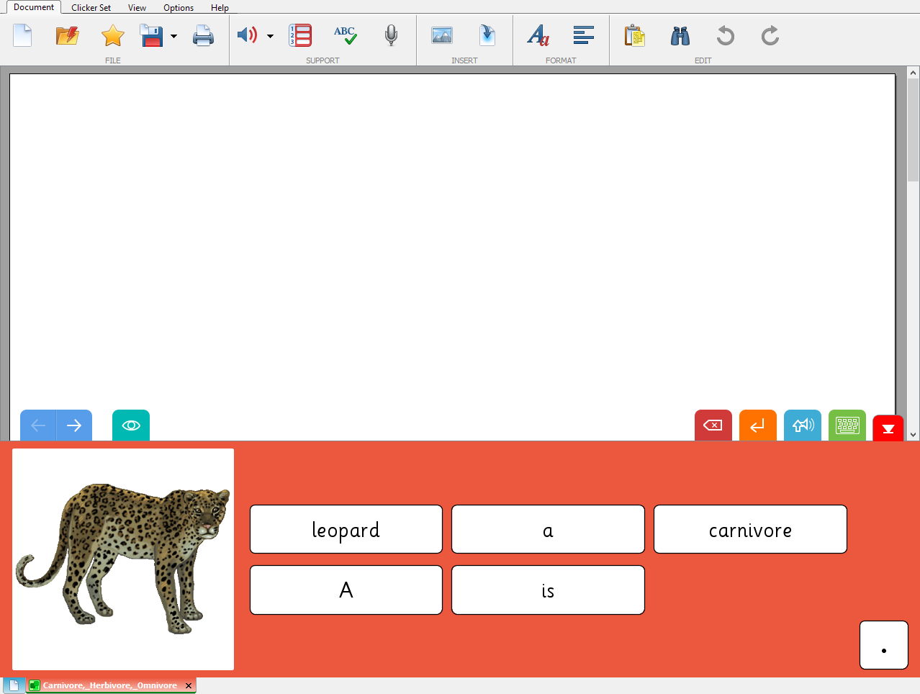Click the word 'carnivore' cell
920x694 pixels.
[x=749, y=529]
